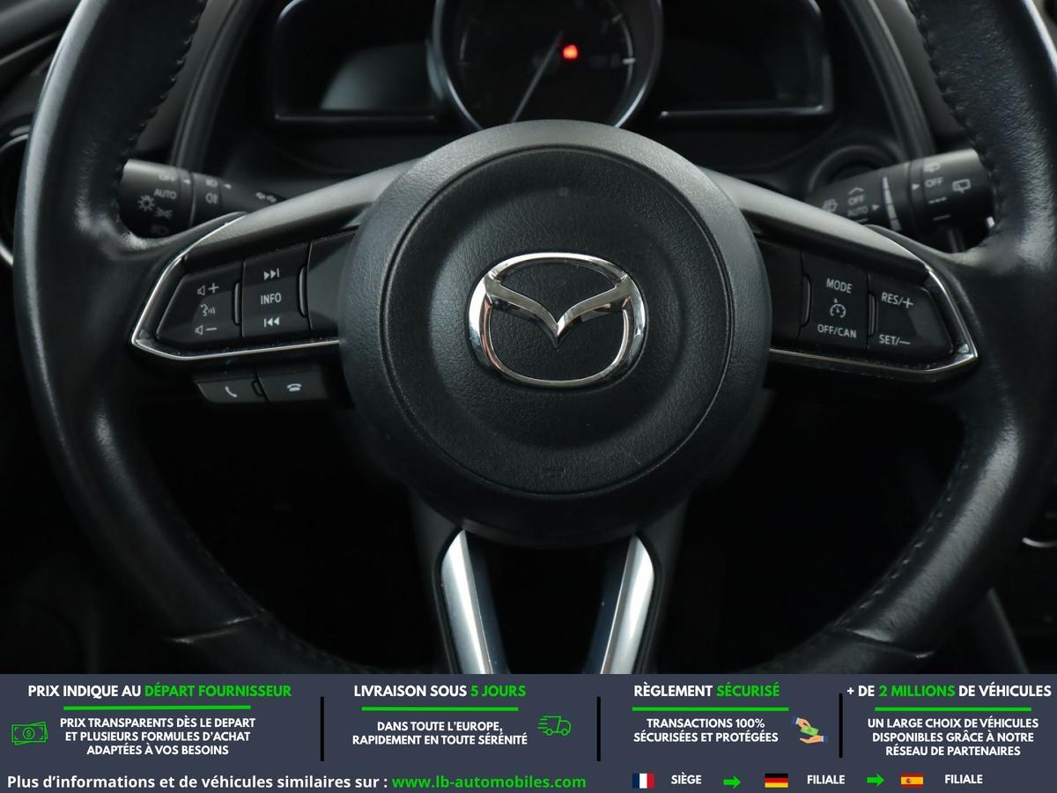
Task: Click the RES/+ cruise button
Action: pyautogui.click(x=897, y=301)
